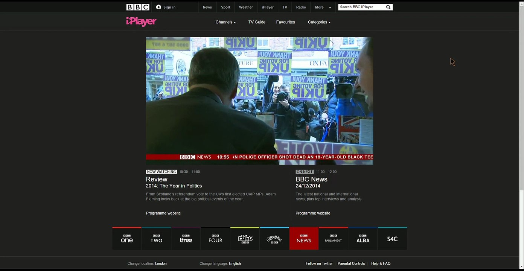The image size is (524, 271).
Task: Select the BBC News channel tile
Action: pyautogui.click(x=304, y=238)
